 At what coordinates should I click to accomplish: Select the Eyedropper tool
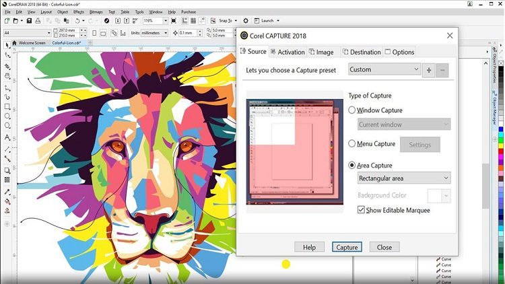[x=7, y=192]
